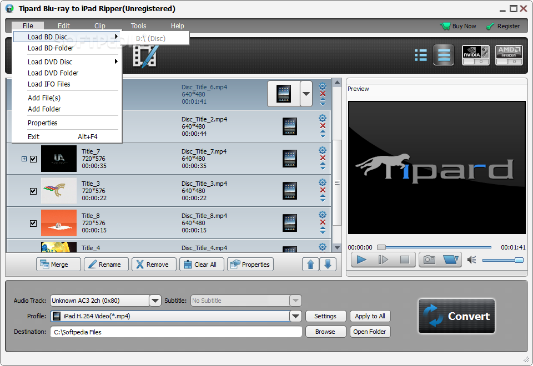Uncheck the Title_7 checkbox
The width and height of the screenshot is (533, 366).
click(x=33, y=159)
